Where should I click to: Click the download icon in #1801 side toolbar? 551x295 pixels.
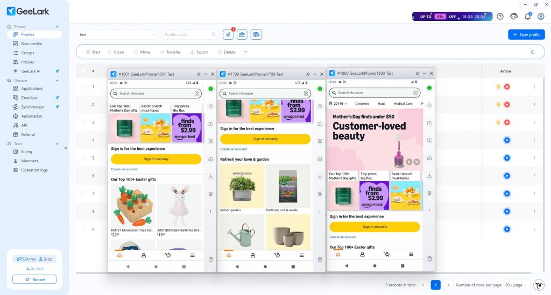pyautogui.click(x=210, y=176)
